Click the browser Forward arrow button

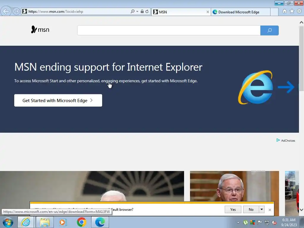point(16,12)
